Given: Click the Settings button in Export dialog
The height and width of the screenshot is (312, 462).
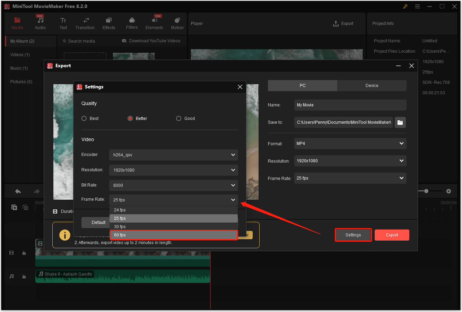Looking at the screenshot, I should pyautogui.click(x=353, y=235).
